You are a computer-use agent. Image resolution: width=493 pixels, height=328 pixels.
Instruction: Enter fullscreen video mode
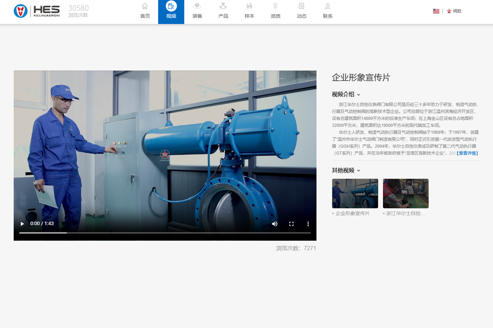pos(291,224)
